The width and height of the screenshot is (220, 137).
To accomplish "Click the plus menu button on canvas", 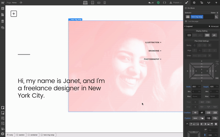I will click(x=14, y=14).
